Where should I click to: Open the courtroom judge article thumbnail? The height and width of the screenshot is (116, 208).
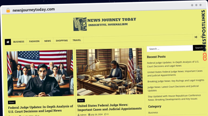(40, 73)
